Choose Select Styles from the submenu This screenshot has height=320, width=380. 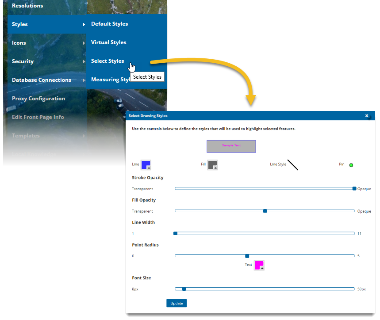coord(107,61)
